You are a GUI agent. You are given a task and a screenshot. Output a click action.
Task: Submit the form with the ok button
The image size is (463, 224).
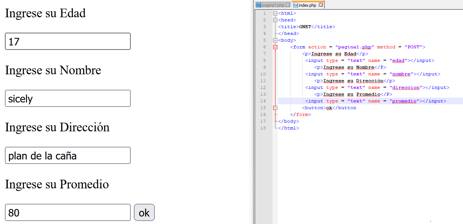[144, 212]
